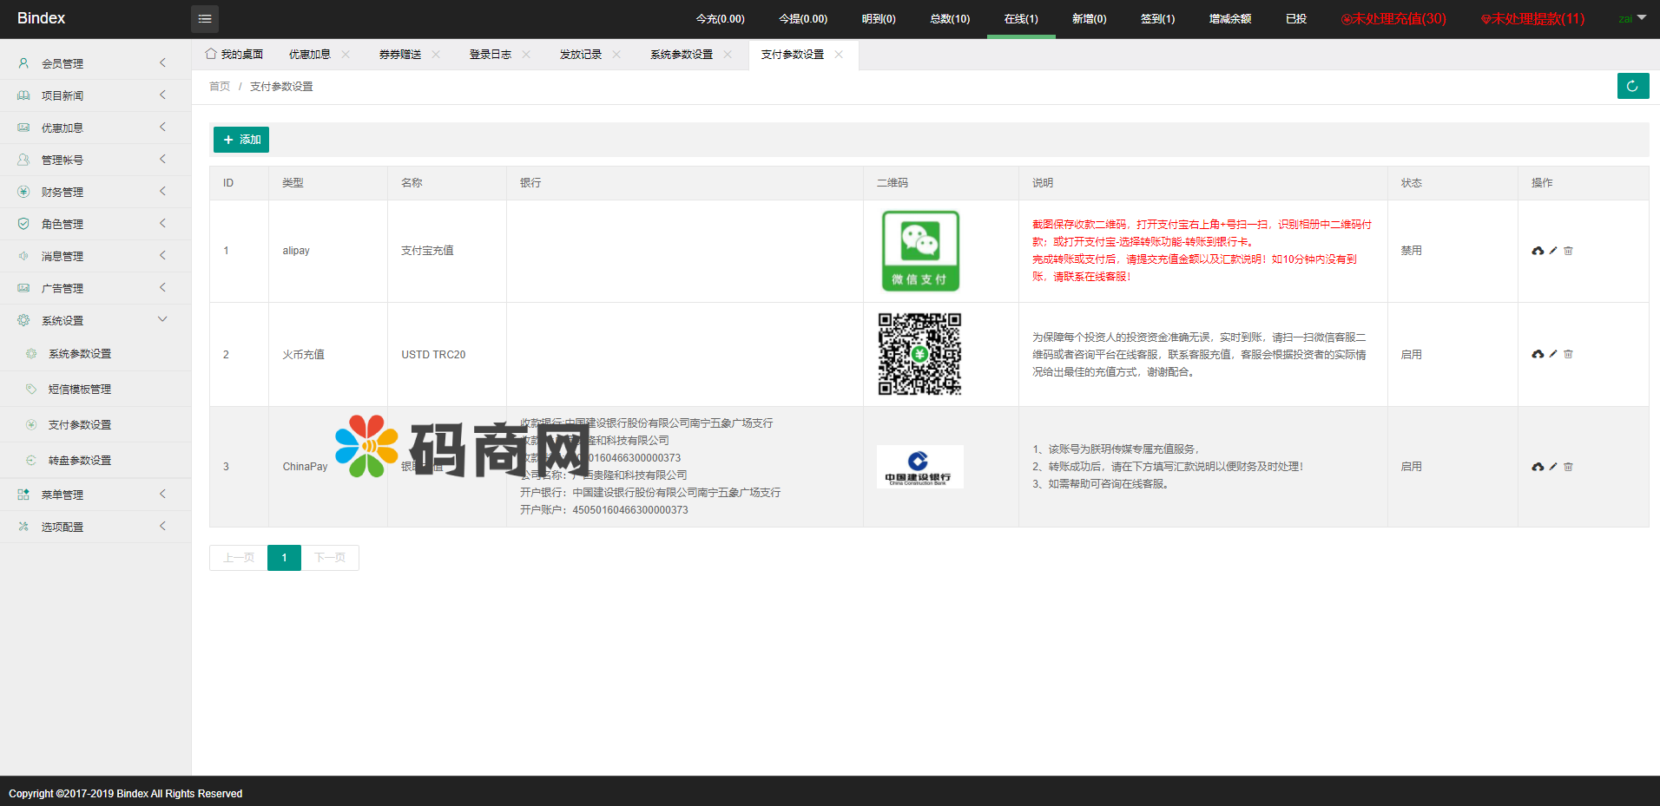Click the 会员管理 person icon
1660x806 pixels.
23,62
